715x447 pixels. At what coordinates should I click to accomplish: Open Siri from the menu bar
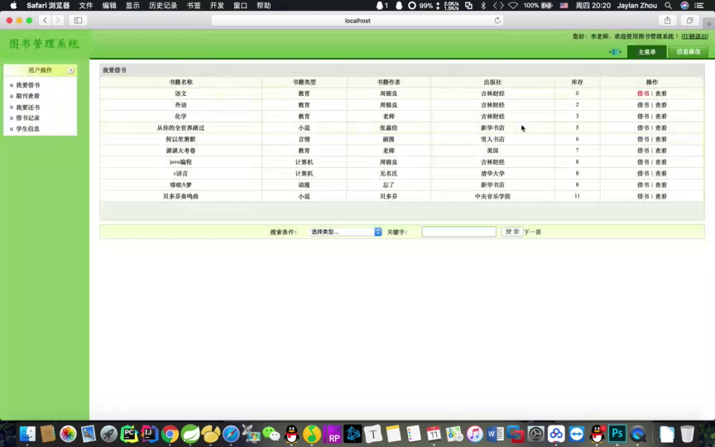click(x=684, y=6)
